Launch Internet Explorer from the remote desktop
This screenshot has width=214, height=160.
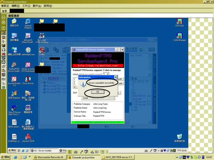click(x=28, y=24)
